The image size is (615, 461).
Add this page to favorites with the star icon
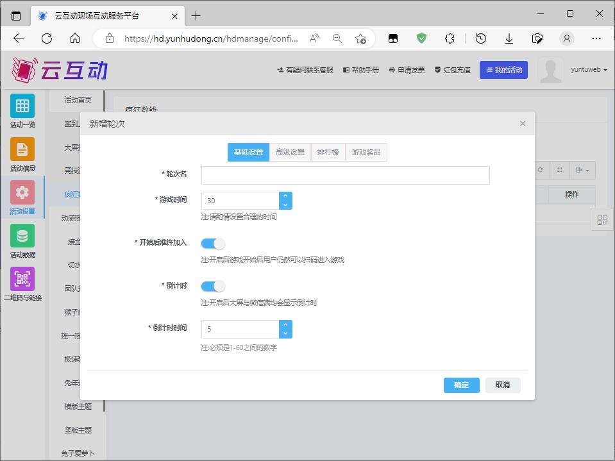point(360,38)
